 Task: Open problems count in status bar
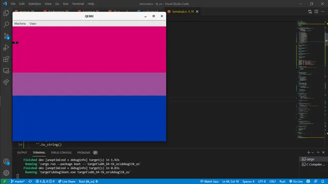click(45, 181)
